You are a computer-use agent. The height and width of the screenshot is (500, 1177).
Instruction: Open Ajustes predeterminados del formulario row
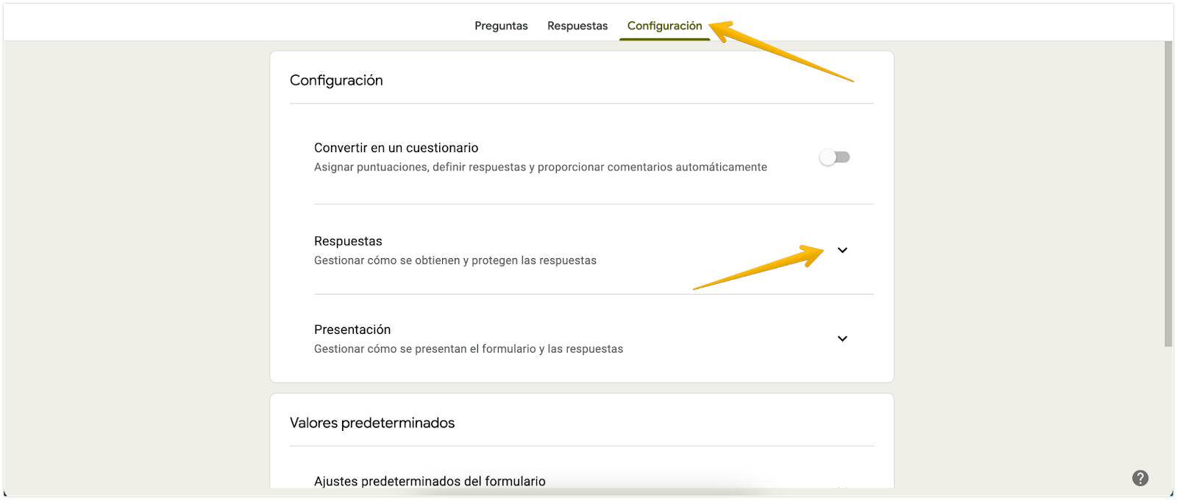pos(430,481)
